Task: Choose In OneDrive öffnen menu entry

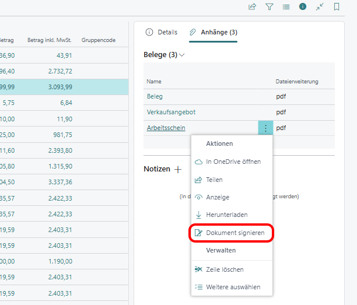Action: pyautogui.click(x=232, y=162)
